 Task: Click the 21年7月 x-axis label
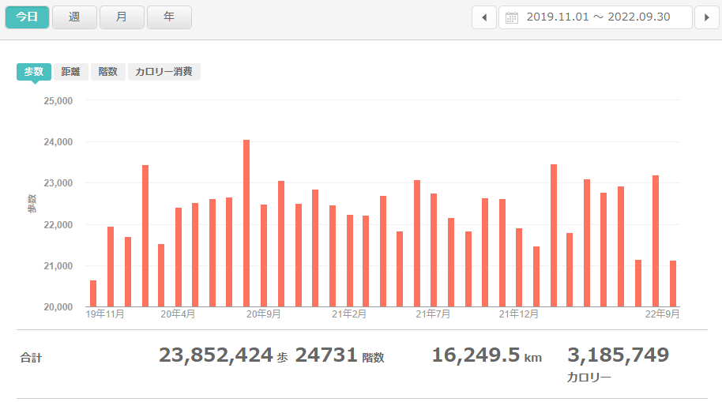click(433, 314)
